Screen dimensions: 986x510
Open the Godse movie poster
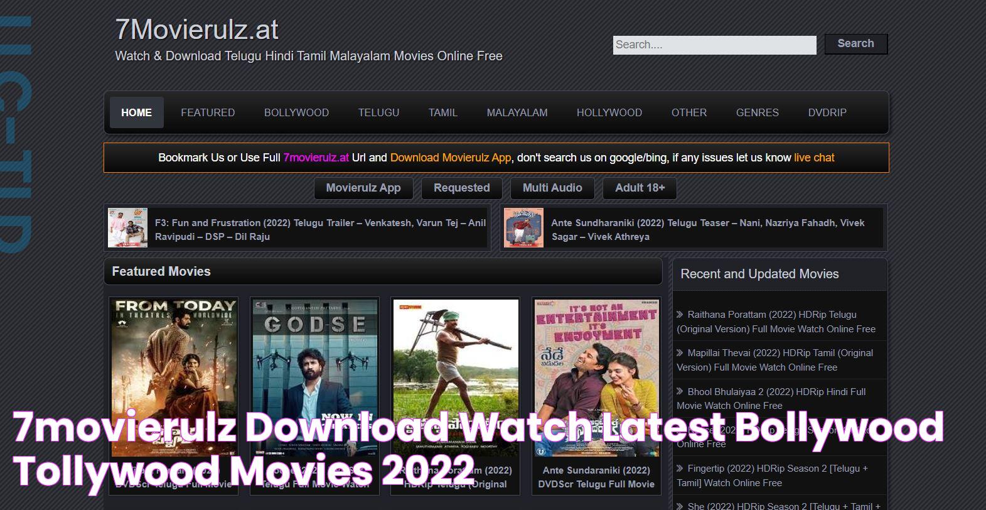(x=314, y=377)
